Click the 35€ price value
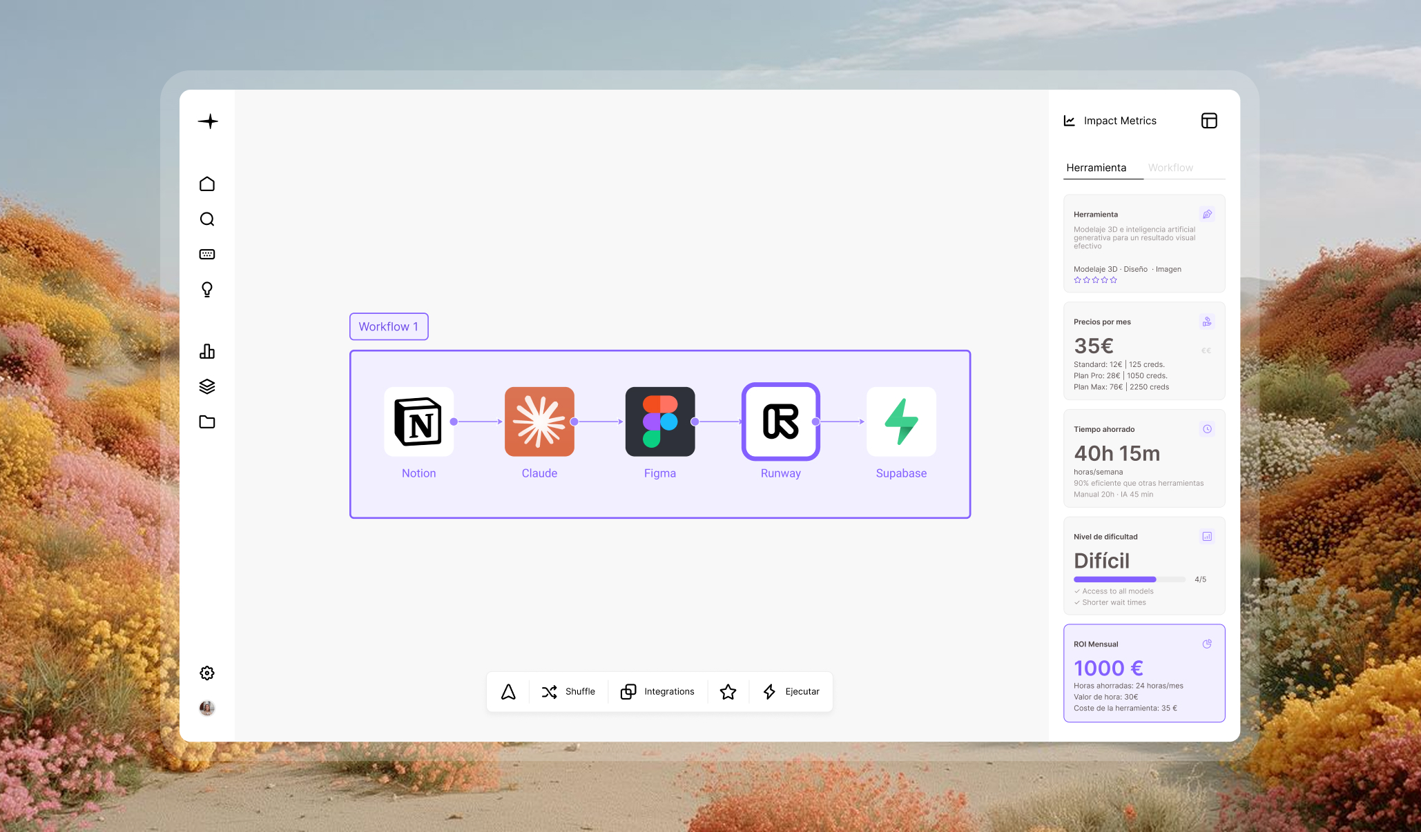1421x832 pixels. 1094,346
